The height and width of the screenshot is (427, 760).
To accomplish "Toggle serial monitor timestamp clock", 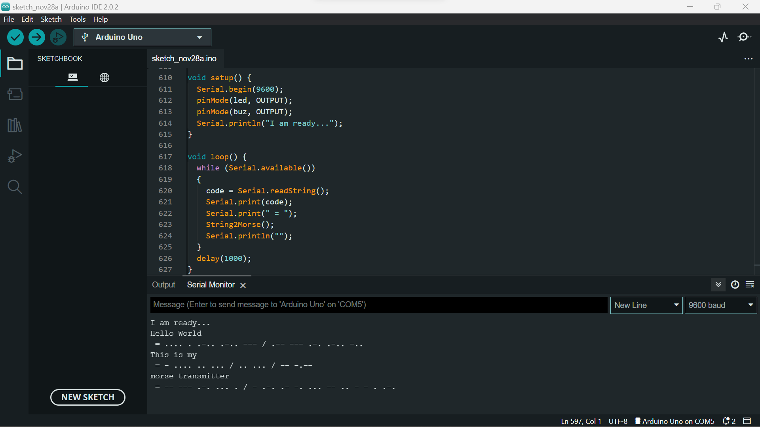I will point(735,285).
